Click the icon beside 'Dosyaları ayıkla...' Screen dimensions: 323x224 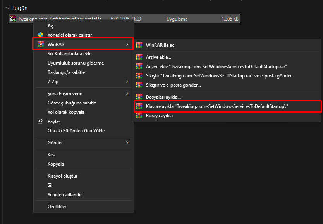[139, 97]
